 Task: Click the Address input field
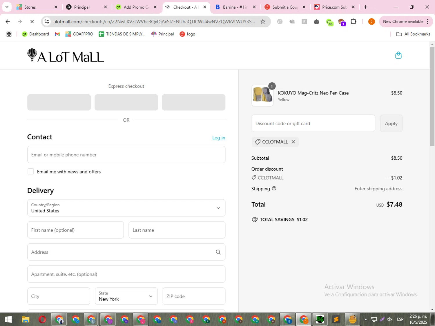[126, 252]
